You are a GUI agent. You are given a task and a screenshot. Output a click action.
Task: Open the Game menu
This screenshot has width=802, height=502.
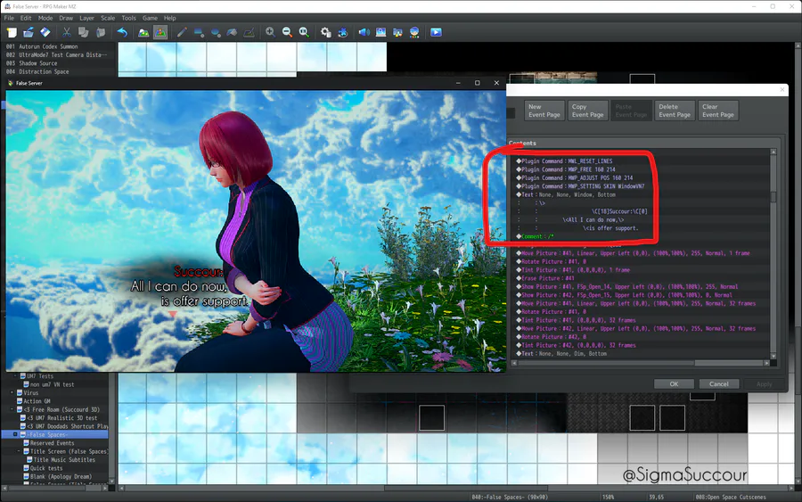150,18
